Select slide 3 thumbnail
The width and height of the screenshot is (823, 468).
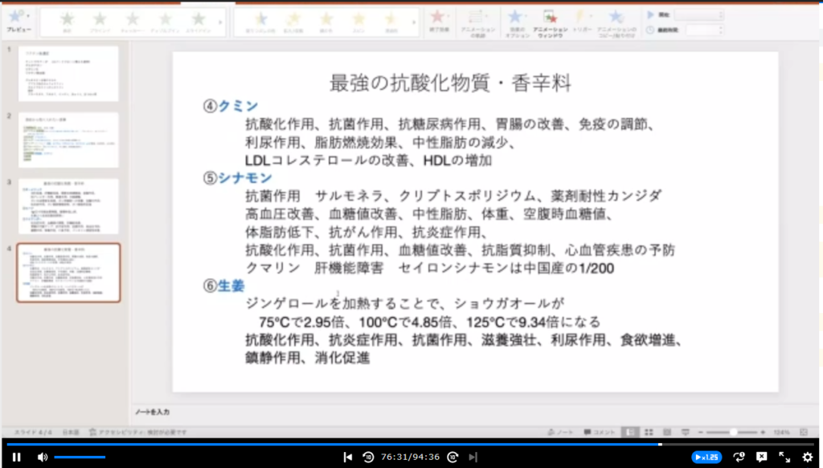pos(68,206)
